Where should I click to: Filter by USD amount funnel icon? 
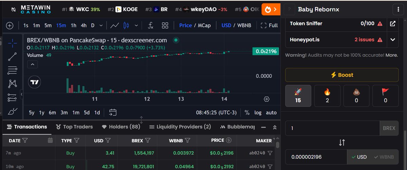[108, 140]
